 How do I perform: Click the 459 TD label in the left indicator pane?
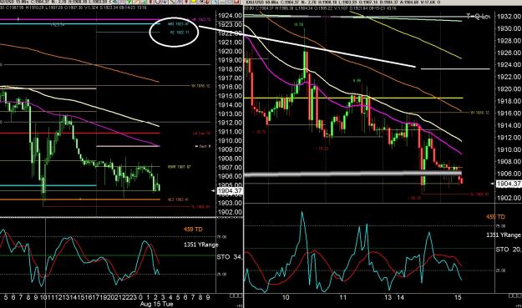tap(193, 230)
